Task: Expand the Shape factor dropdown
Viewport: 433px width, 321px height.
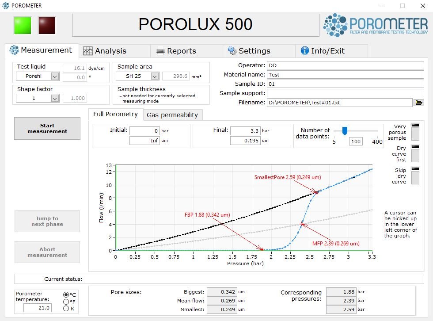Action: coord(55,98)
